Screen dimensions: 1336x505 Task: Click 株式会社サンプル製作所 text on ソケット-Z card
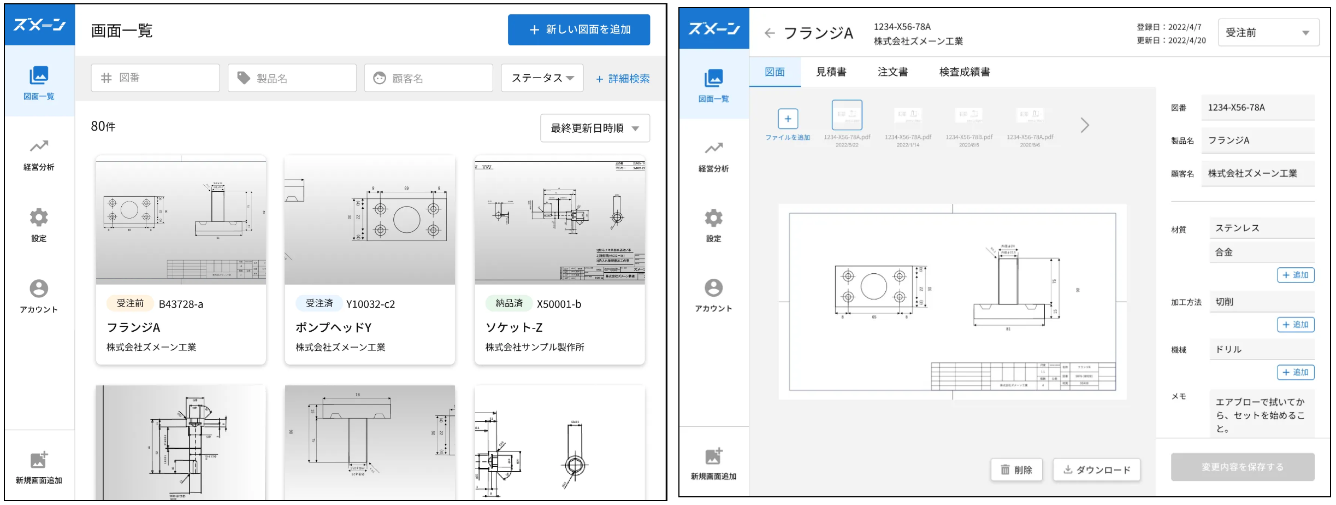click(x=535, y=347)
